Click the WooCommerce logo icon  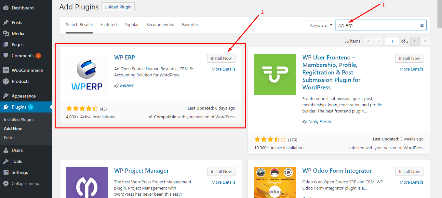6,70
